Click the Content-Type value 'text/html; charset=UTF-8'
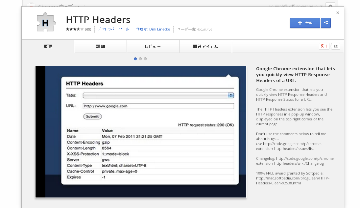360x208 pixels. 124,166
